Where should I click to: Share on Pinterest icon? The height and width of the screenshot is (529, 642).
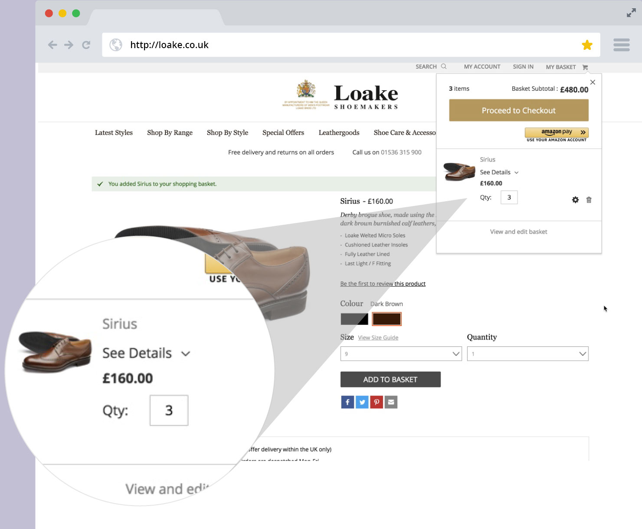pyautogui.click(x=377, y=402)
